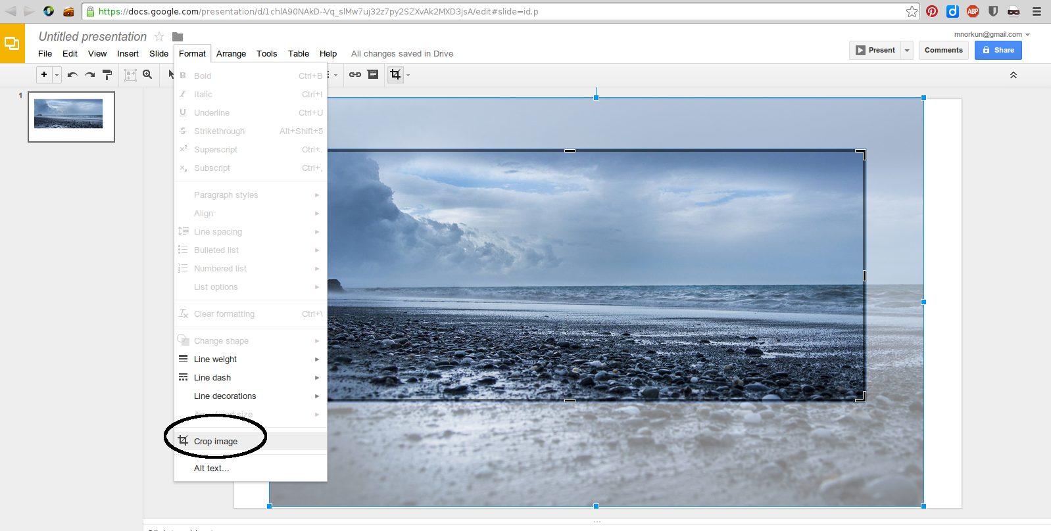This screenshot has width=1051, height=531.
Task: Expand the Line weight submenu
Action: coord(251,359)
